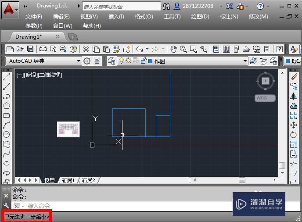Select the Match Properties brush icon
The height and width of the screenshot is (222, 302).
click(116, 49)
